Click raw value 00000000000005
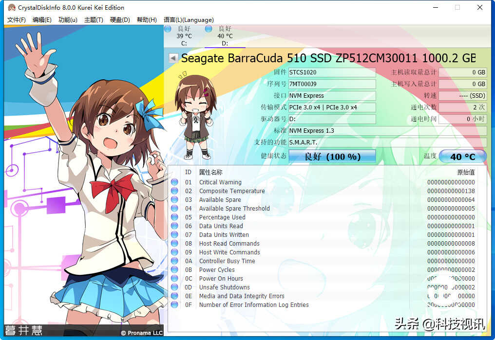The height and width of the screenshot is (340, 495). [x=451, y=209]
